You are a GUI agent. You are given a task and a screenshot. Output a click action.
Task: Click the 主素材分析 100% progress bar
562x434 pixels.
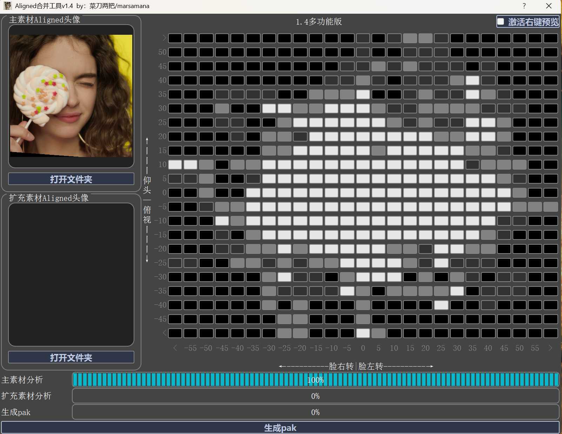[x=315, y=380]
